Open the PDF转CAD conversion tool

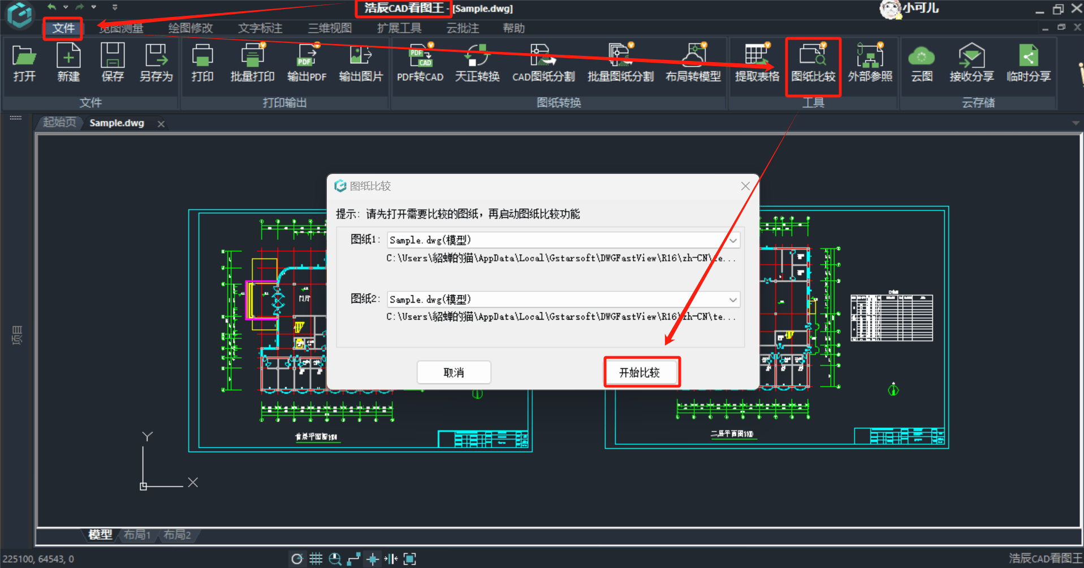420,62
